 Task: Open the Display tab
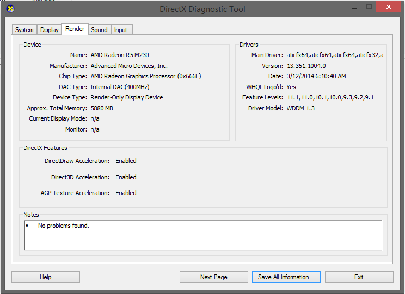50,30
